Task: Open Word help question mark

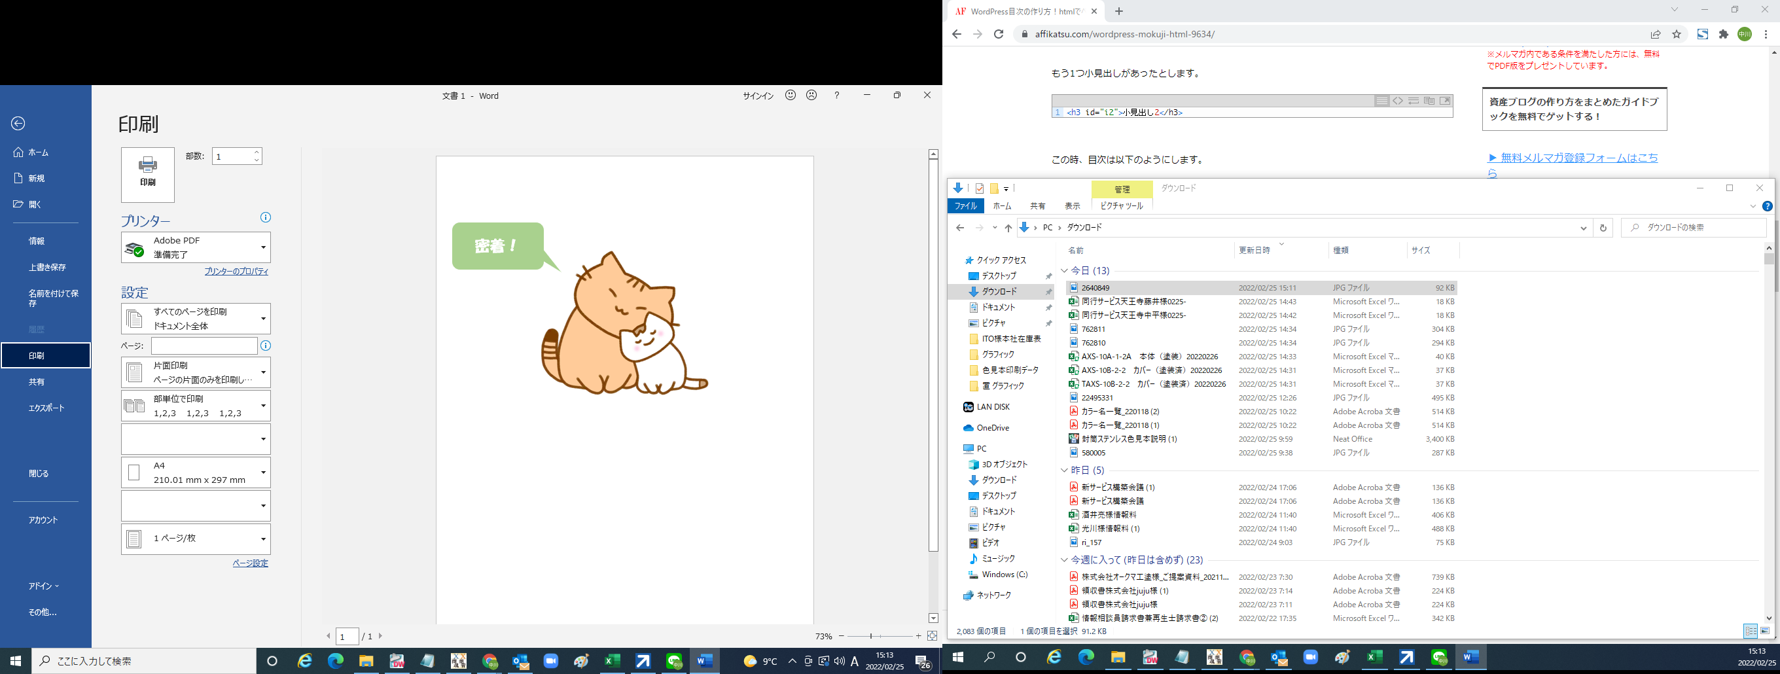Action: (x=836, y=96)
